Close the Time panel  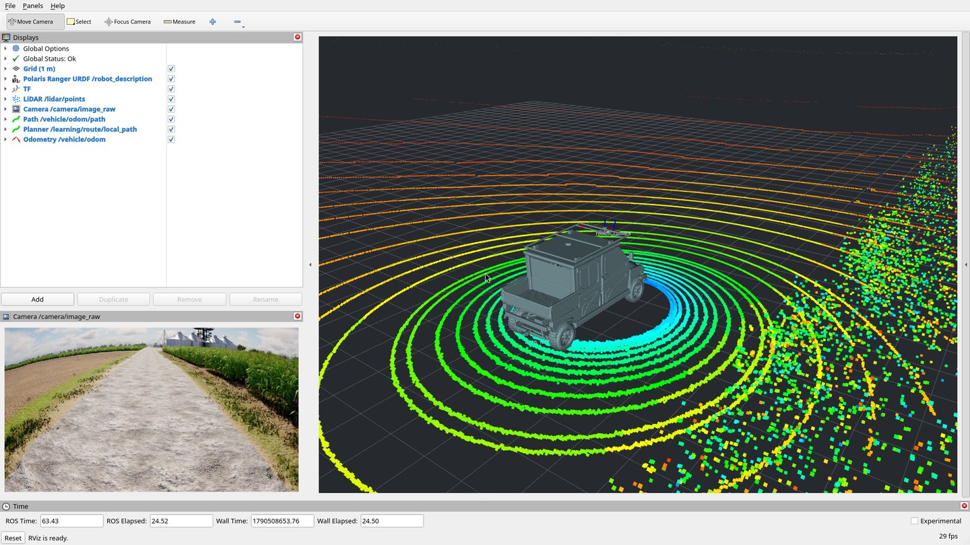coord(964,506)
